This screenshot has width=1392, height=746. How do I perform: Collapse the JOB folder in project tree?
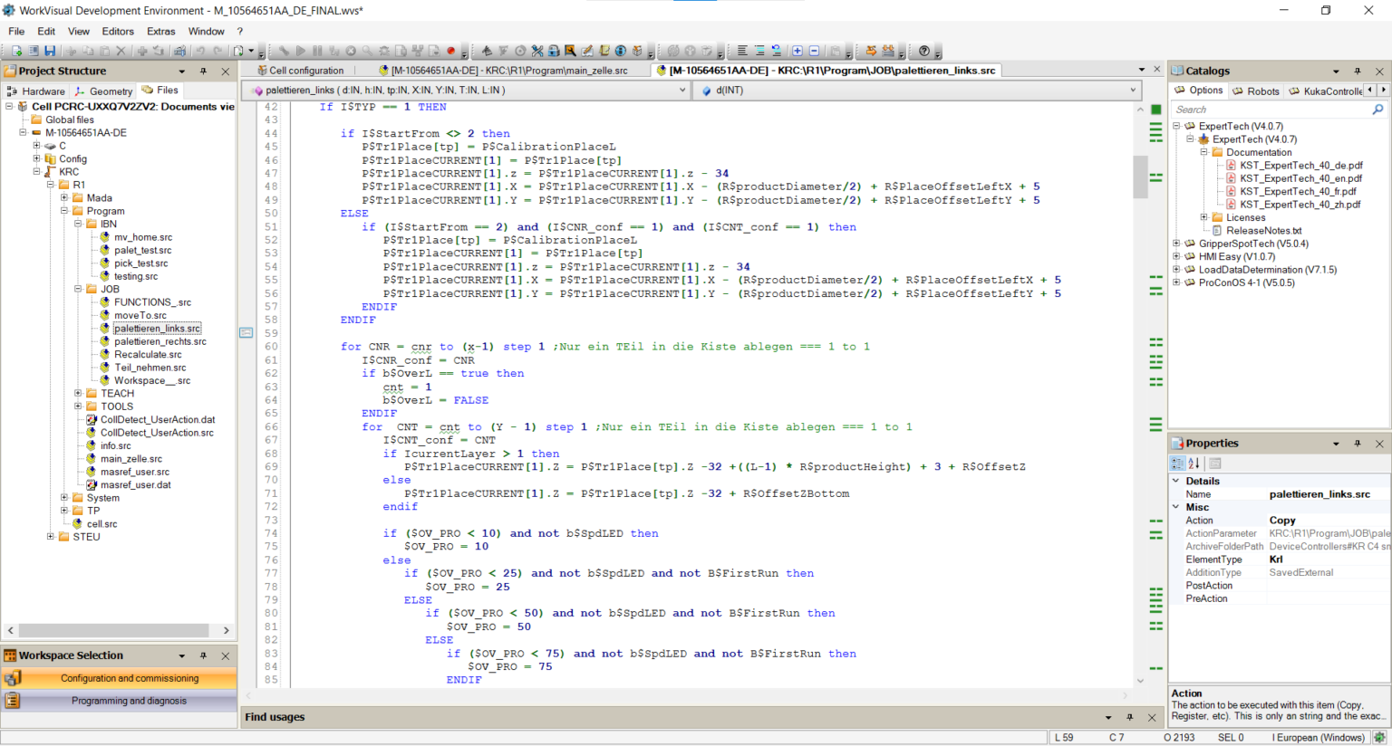(78, 290)
